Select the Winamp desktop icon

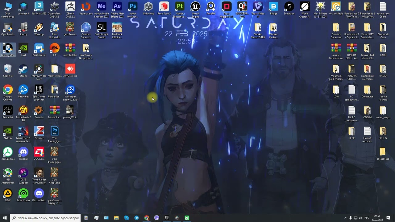39,29
